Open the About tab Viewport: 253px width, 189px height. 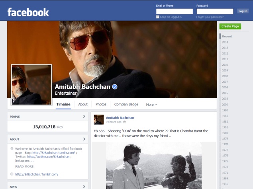click(x=83, y=104)
